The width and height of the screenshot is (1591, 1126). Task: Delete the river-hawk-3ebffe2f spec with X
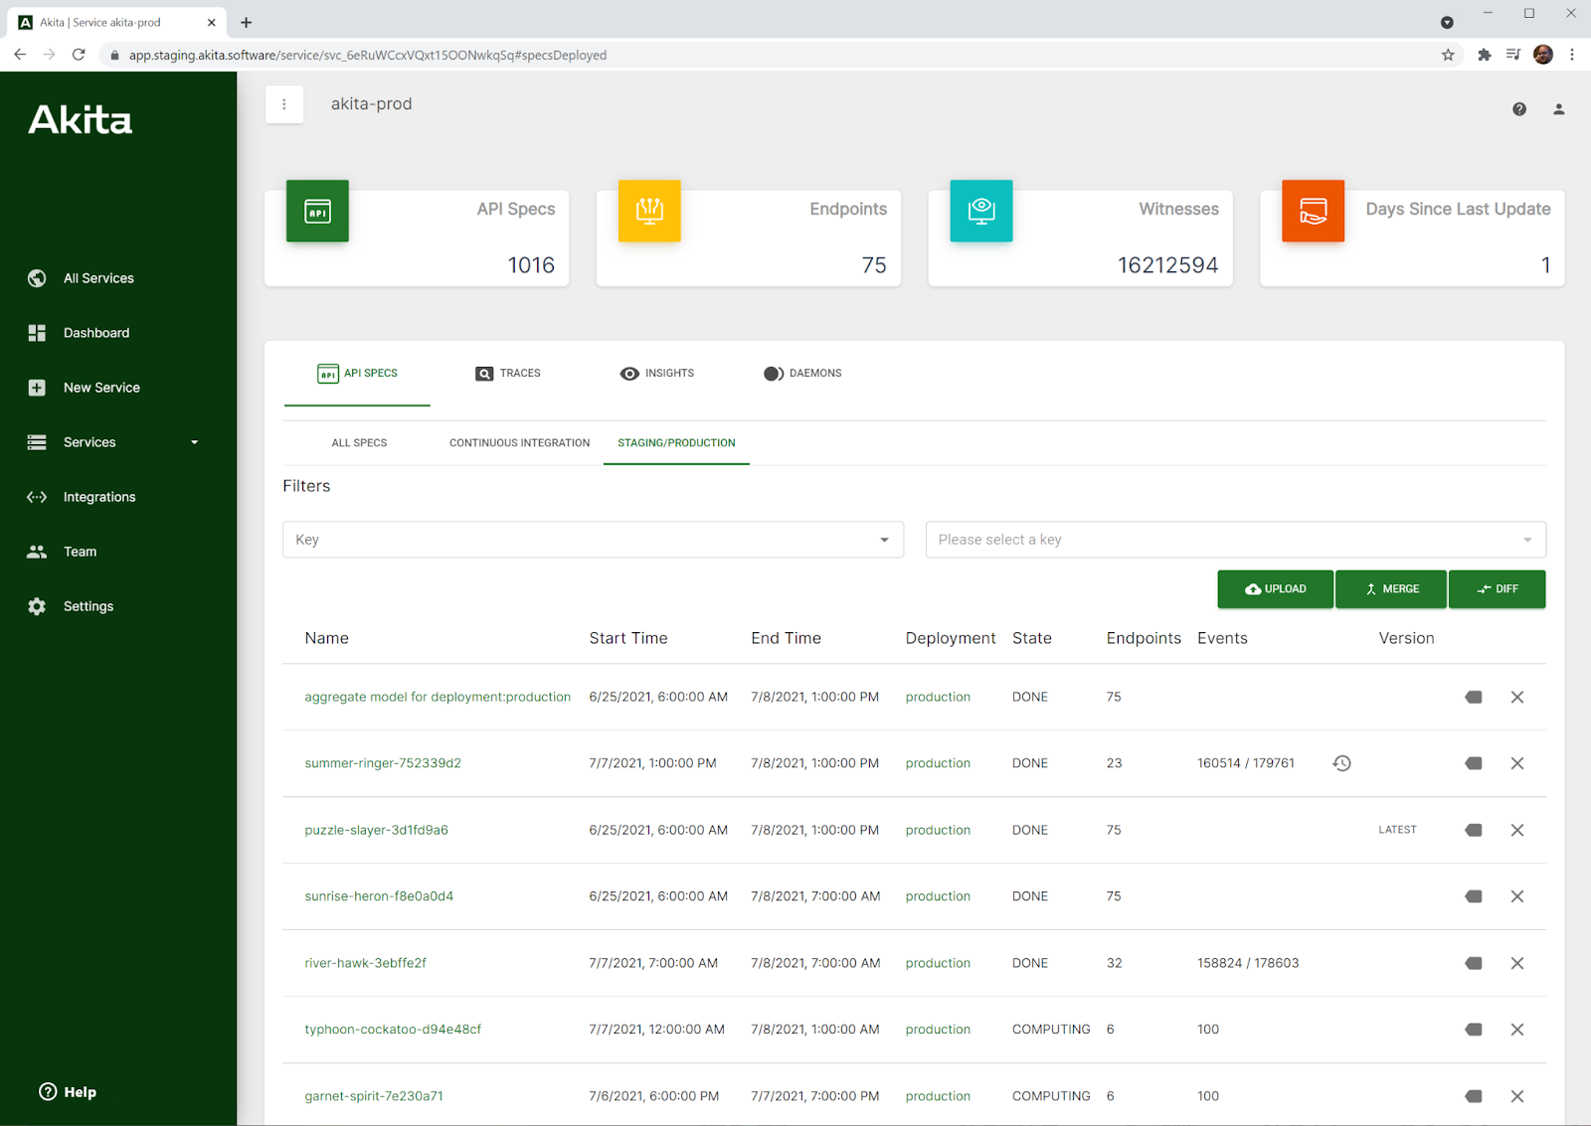pos(1516,963)
